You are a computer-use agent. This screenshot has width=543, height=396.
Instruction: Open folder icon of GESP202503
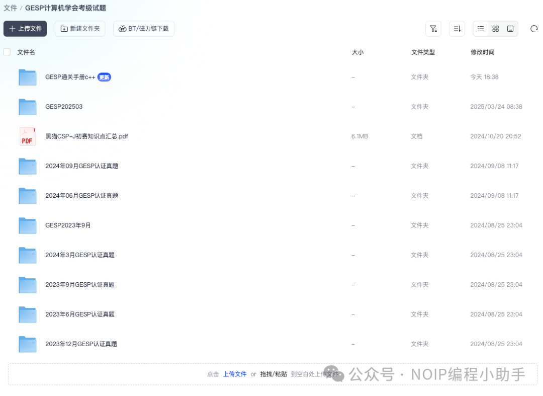[27, 107]
